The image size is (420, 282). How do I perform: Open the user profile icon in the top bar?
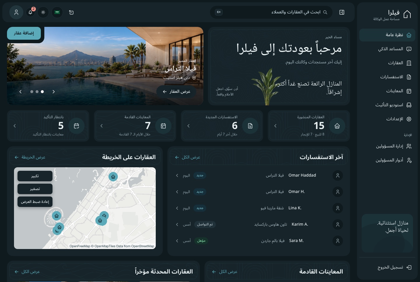[x=16, y=12]
